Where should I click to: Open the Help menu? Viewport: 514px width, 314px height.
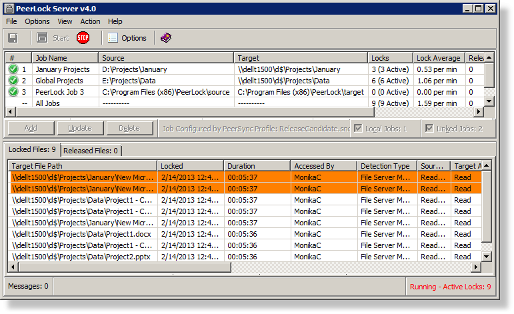tap(115, 21)
